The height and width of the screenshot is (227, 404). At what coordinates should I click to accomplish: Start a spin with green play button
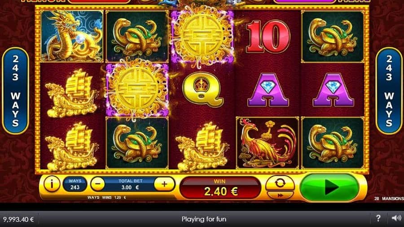click(x=329, y=187)
